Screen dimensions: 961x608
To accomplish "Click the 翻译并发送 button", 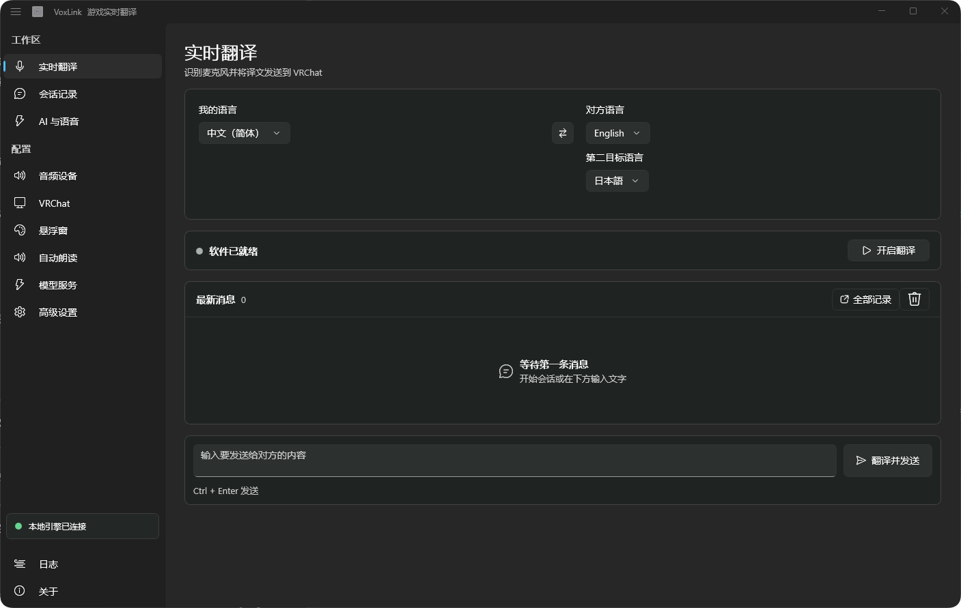I will (888, 461).
